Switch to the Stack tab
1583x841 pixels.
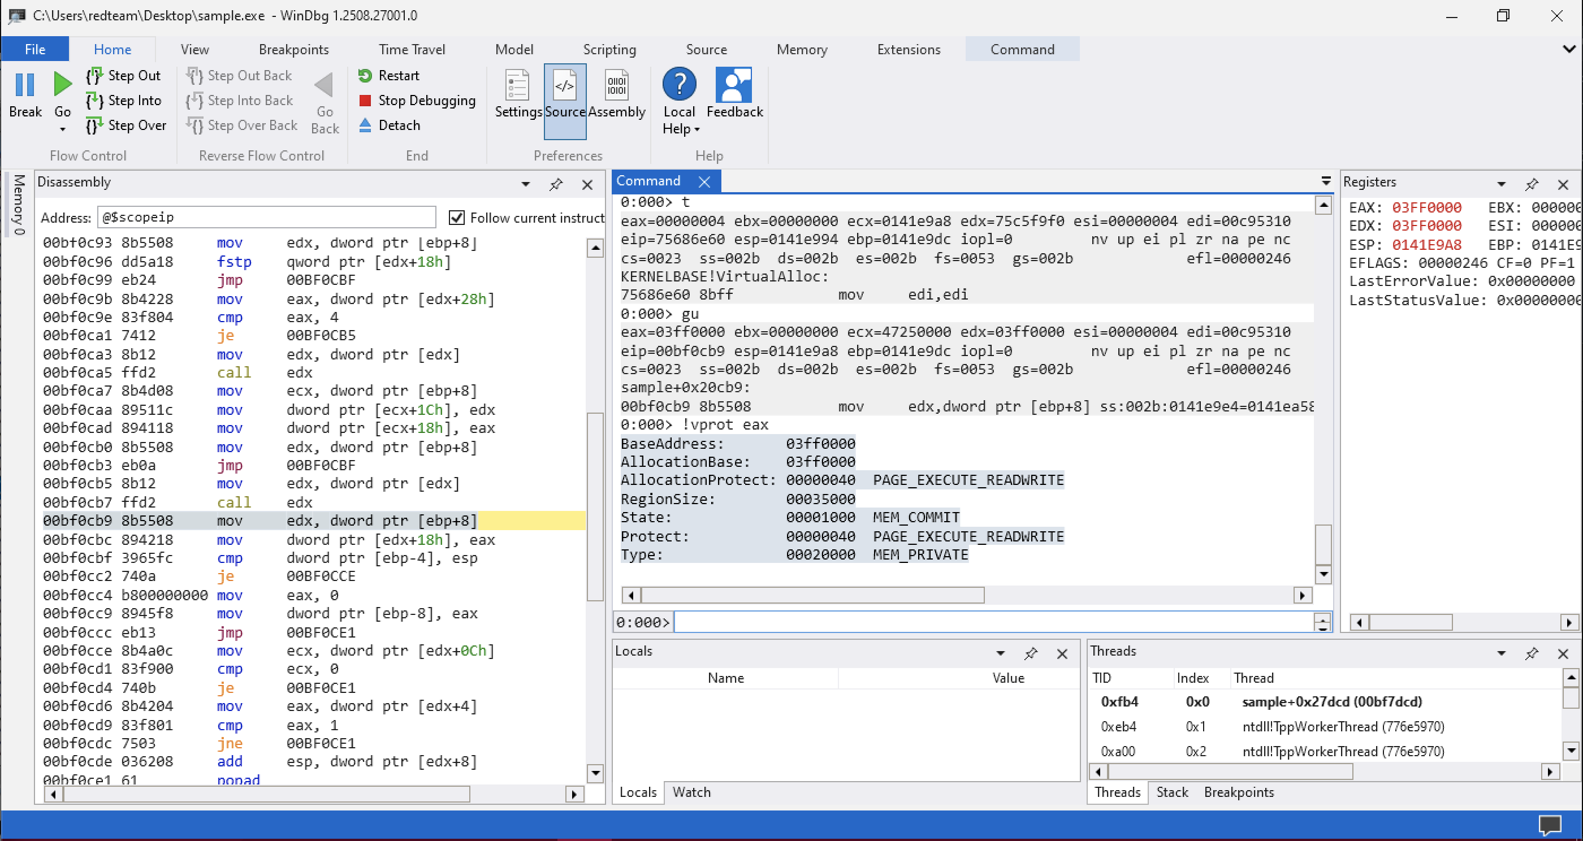tap(1172, 792)
